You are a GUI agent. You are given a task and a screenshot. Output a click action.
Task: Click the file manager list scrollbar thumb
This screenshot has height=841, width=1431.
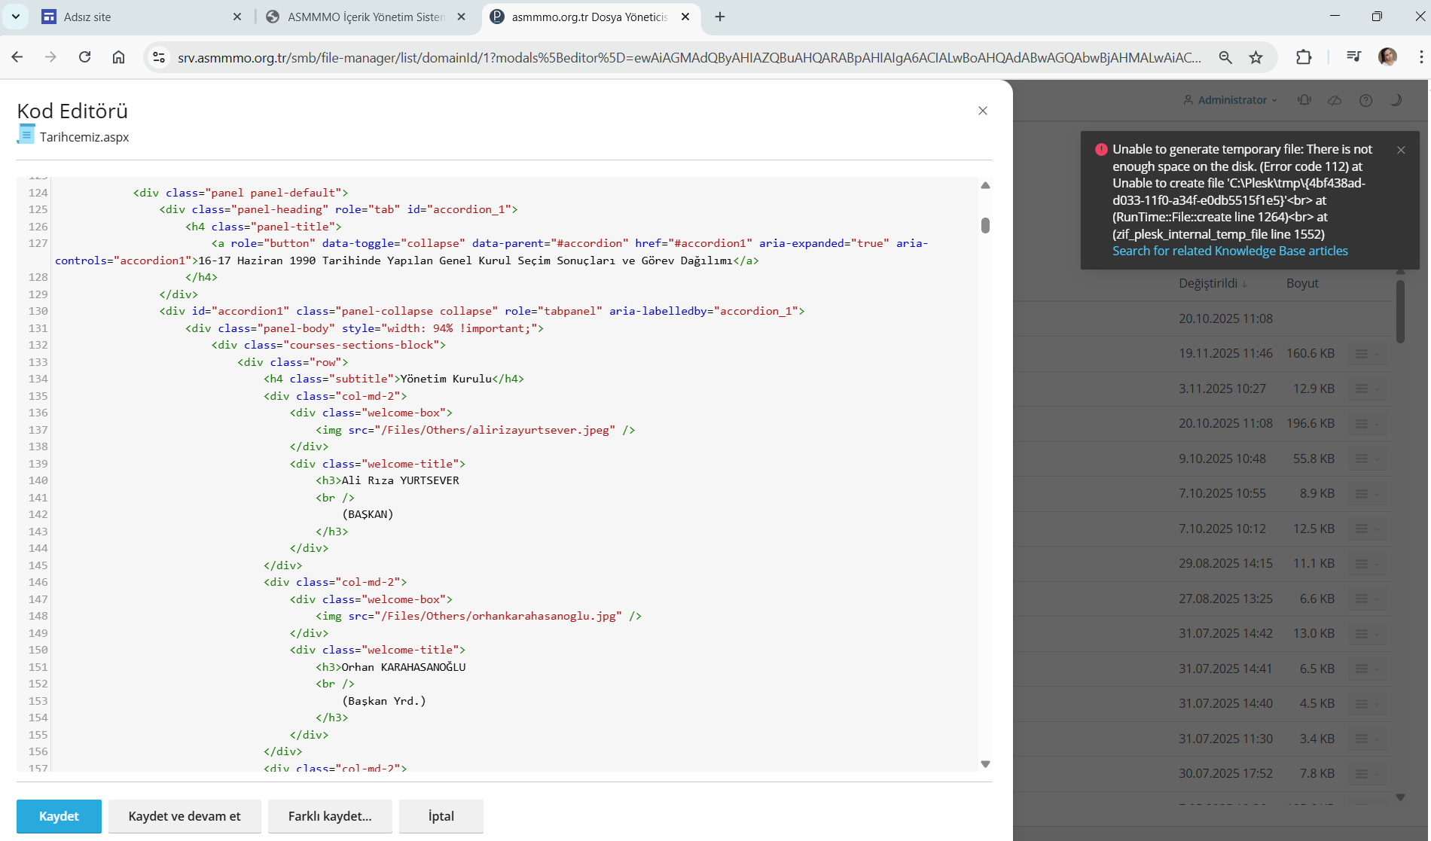pyautogui.click(x=1400, y=312)
